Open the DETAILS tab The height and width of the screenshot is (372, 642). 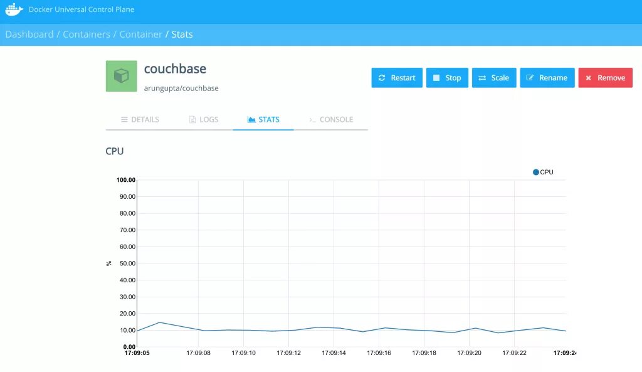tap(140, 120)
